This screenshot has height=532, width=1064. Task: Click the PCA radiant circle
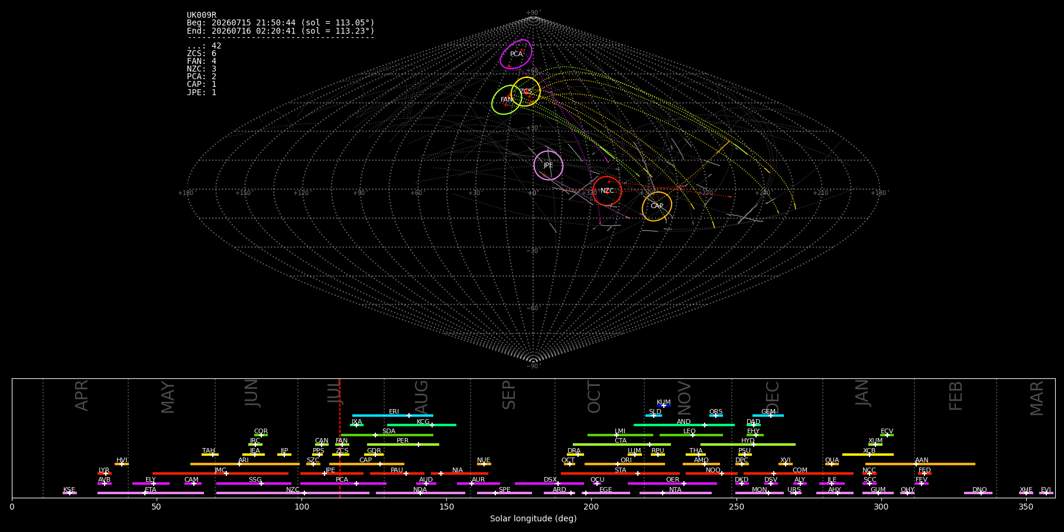516,54
